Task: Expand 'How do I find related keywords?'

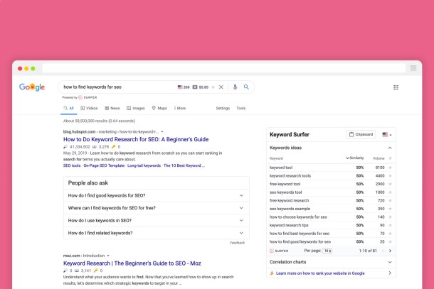Action: pos(157,233)
